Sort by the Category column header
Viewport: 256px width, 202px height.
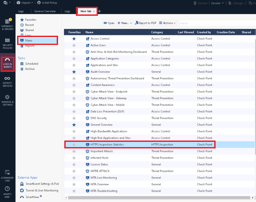(163, 32)
